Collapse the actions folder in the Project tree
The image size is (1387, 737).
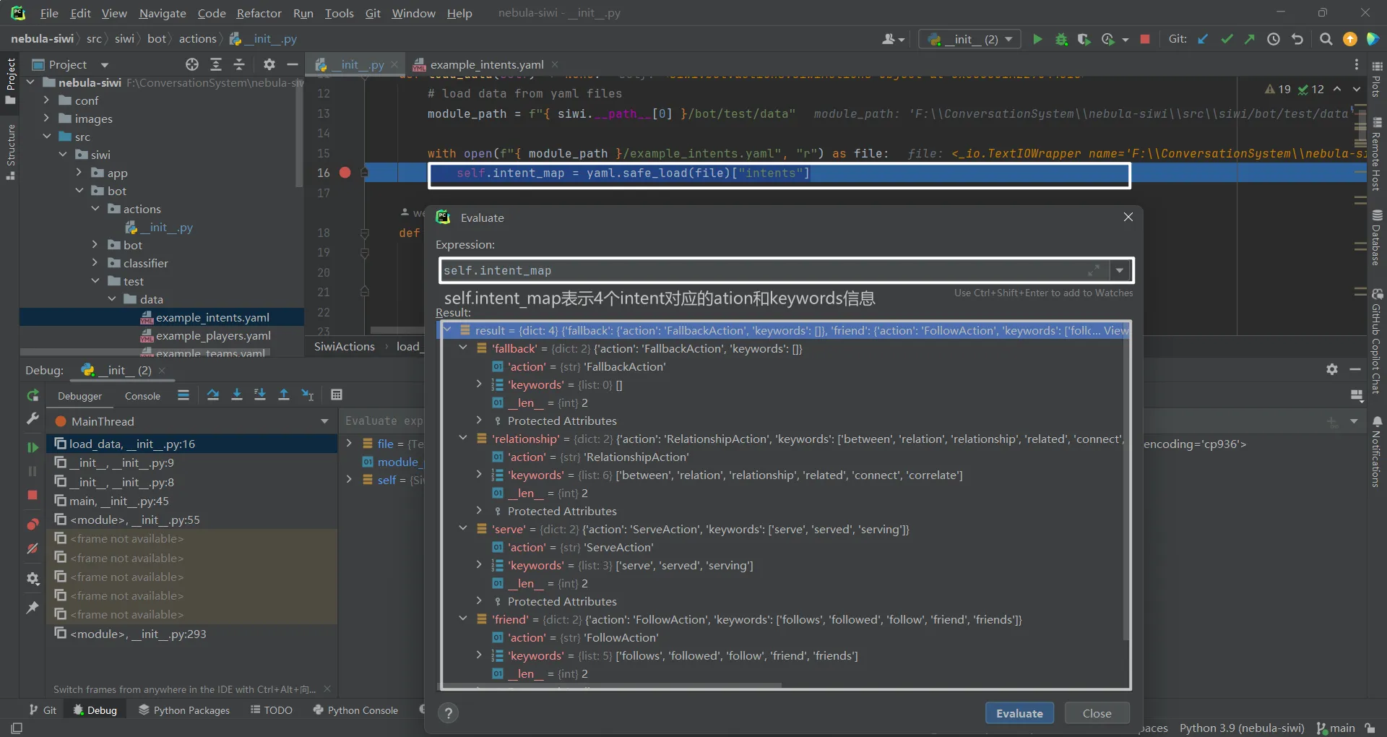[95, 209]
